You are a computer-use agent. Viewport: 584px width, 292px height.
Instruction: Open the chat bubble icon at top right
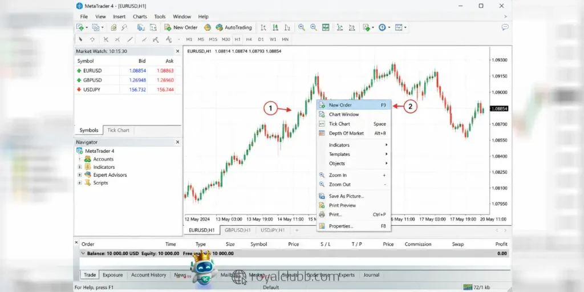pyautogui.click(x=505, y=27)
